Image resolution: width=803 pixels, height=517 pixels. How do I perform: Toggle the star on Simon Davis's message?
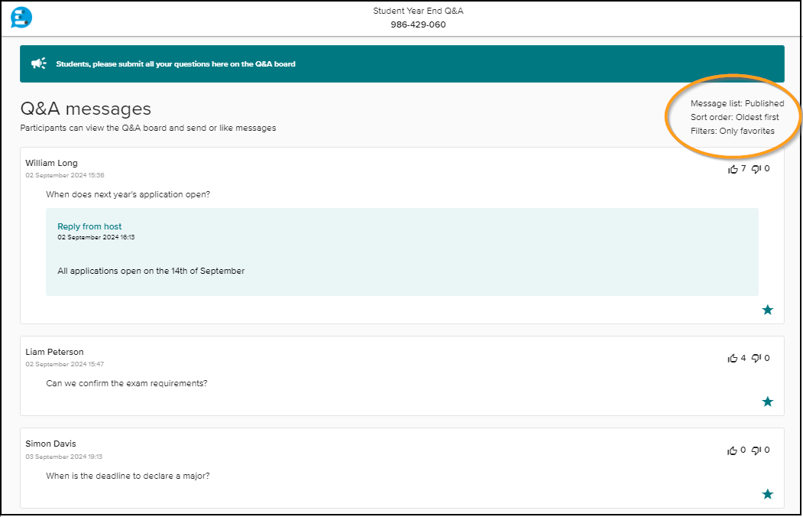768,494
